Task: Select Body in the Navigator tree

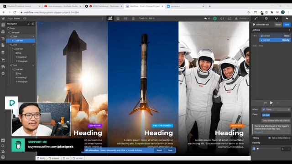Action: click(12, 28)
